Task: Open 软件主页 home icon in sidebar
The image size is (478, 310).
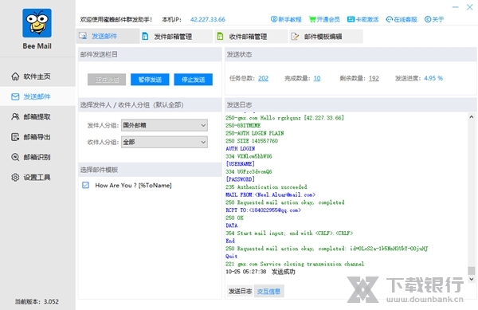Action: tap(15, 77)
